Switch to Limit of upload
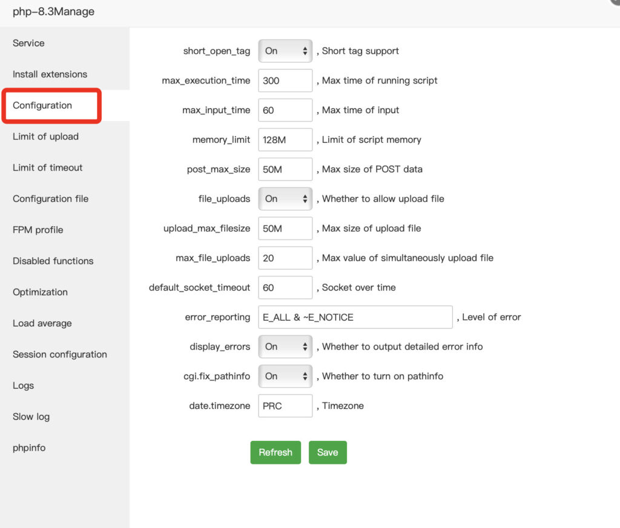 click(45, 137)
